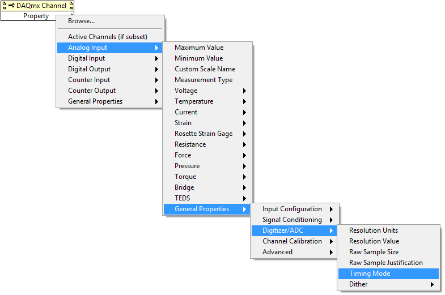Expand the Force submenu
The width and height of the screenshot is (445, 295).
tap(207, 155)
